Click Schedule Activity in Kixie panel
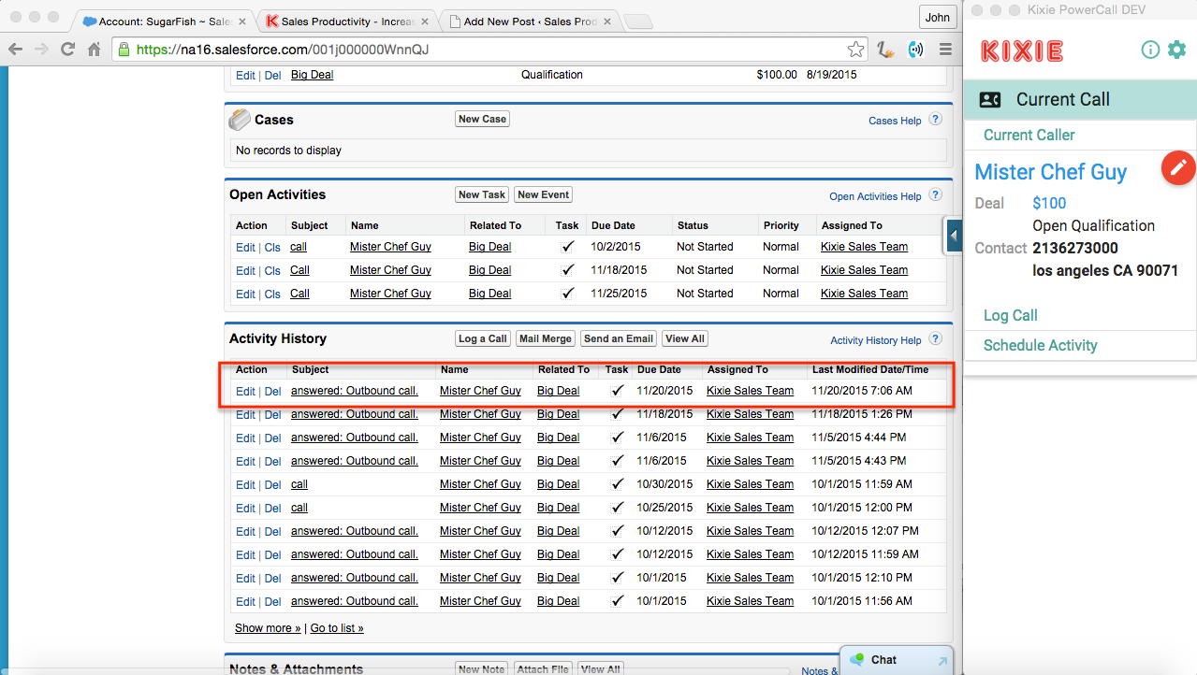The image size is (1197, 675). click(1041, 346)
